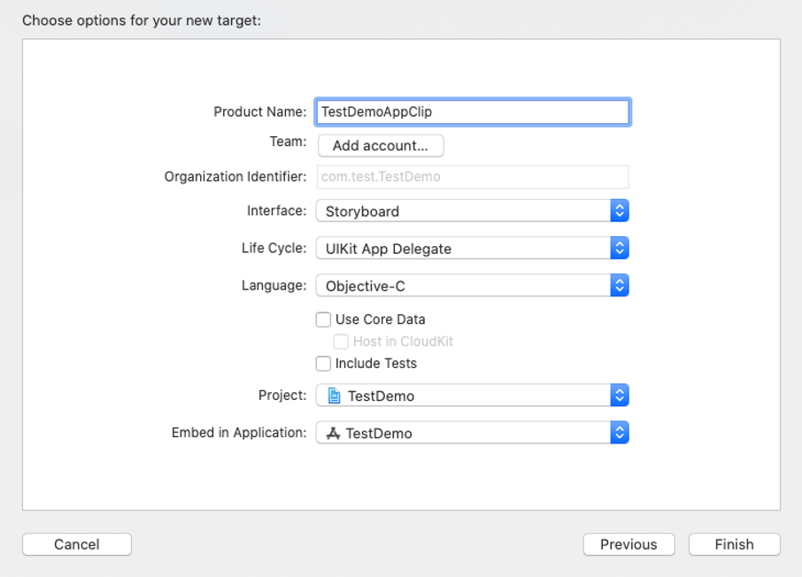Image resolution: width=802 pixels, height=577 pixels.
Task: Click the Life Cycle popup arrows icon
Action: [x=620, y=249]
